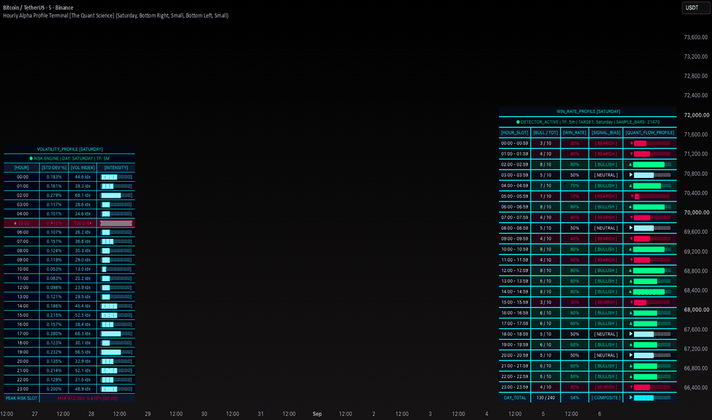Click the QUANT_FLOW_PROFILE column header
Image resolution: width=712 pixels, height=420 pixels.
coord(650,133)
